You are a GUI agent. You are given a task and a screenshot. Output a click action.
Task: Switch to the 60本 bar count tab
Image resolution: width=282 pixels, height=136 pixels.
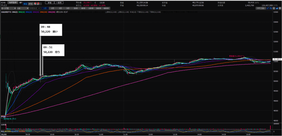click(83, 9)
